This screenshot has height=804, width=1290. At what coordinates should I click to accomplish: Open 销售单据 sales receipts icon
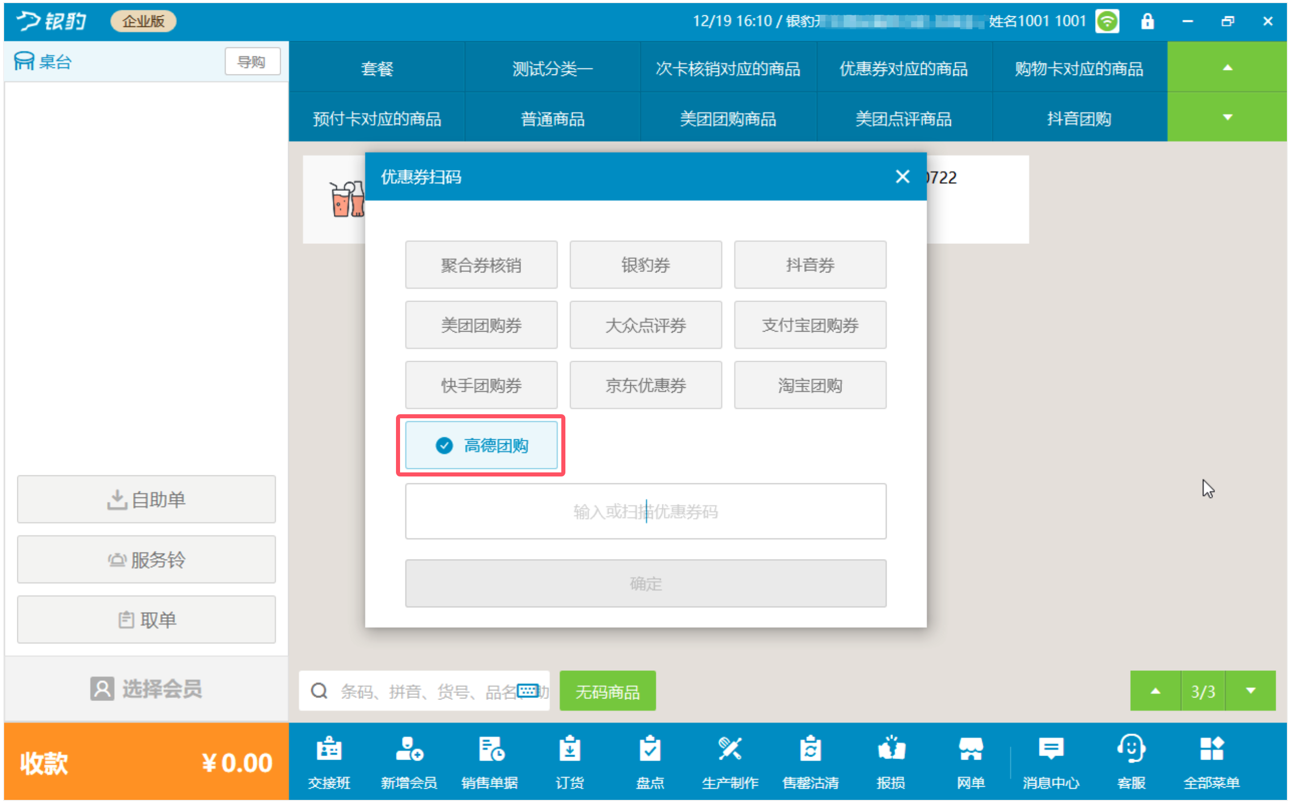coord(489,762)
